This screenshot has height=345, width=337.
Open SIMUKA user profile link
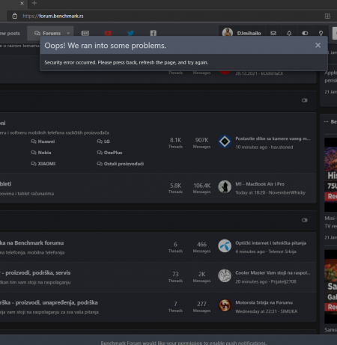pyautogui.click(x=289, y=311)
